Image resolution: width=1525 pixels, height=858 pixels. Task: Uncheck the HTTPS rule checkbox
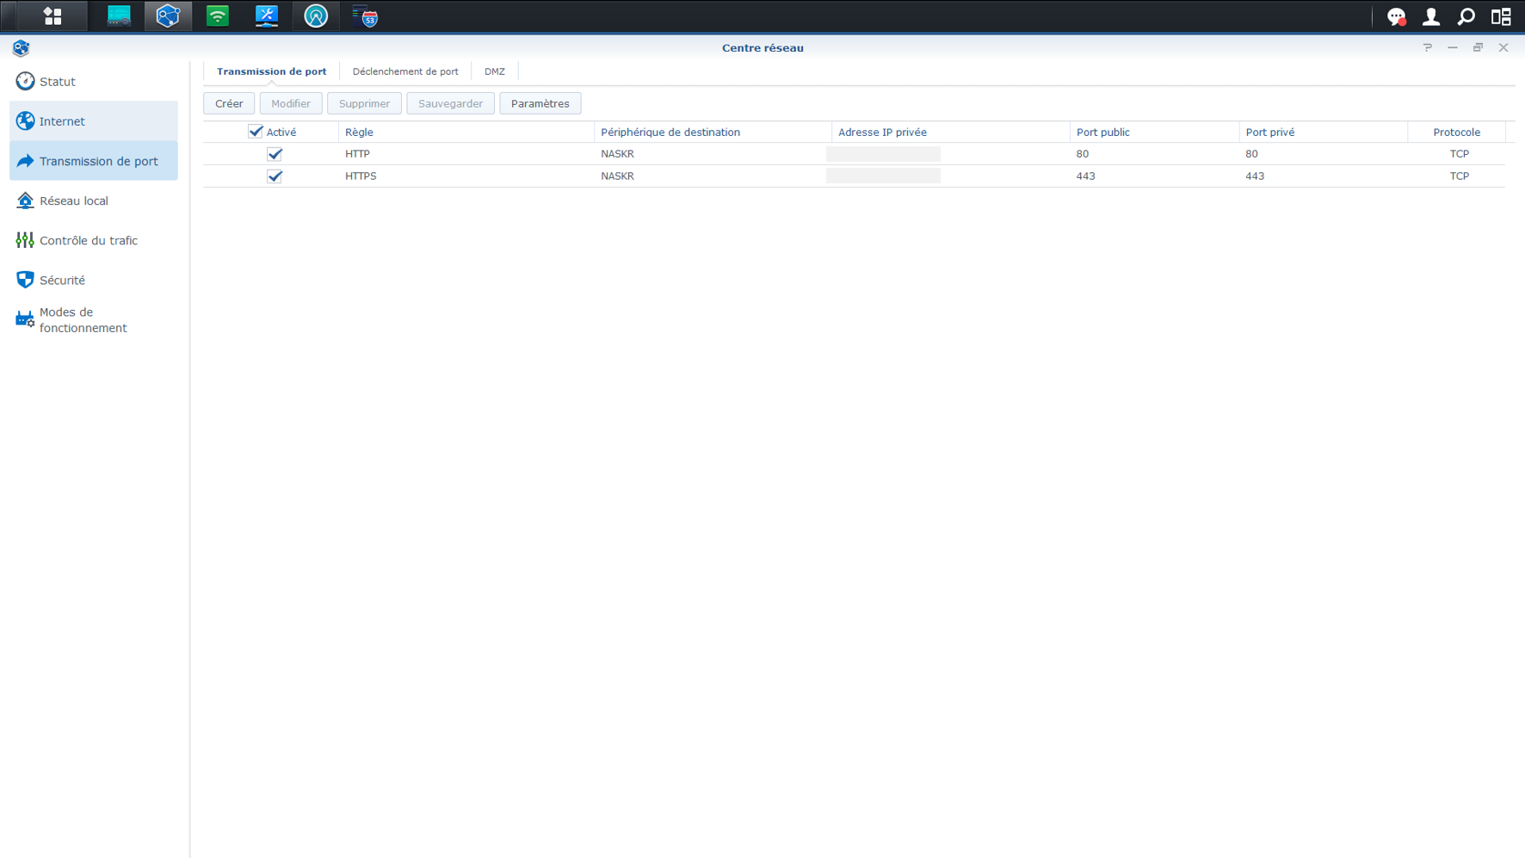(275, 176)
